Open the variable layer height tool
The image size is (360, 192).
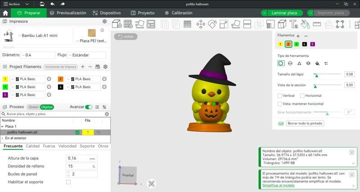coord(187,24)
